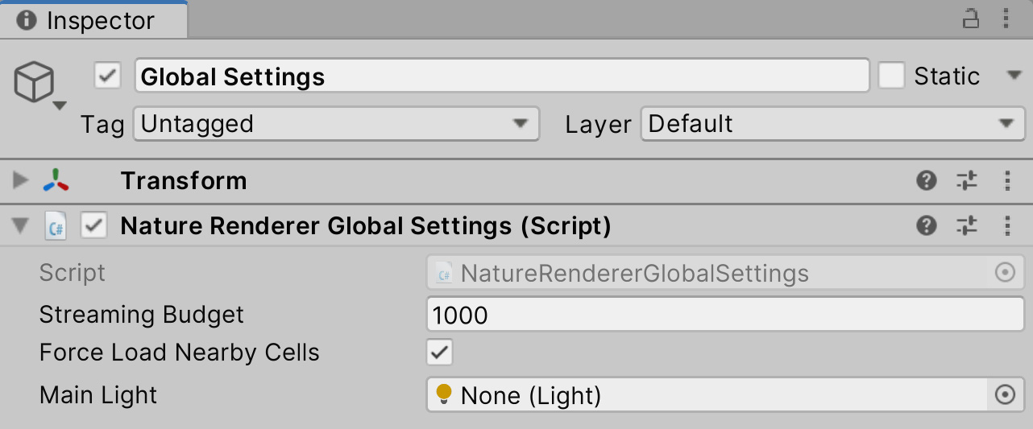1033x429 pixels.
Task: Open the Layer dropdown showing Default
Action: click(x=832, y=125)
